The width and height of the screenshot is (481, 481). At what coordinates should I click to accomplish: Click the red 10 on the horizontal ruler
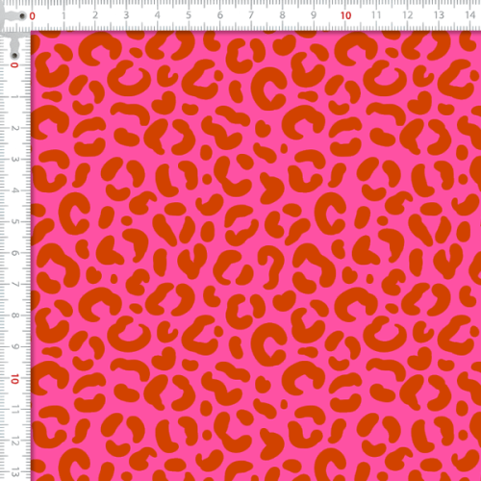[x=345, y=15]
